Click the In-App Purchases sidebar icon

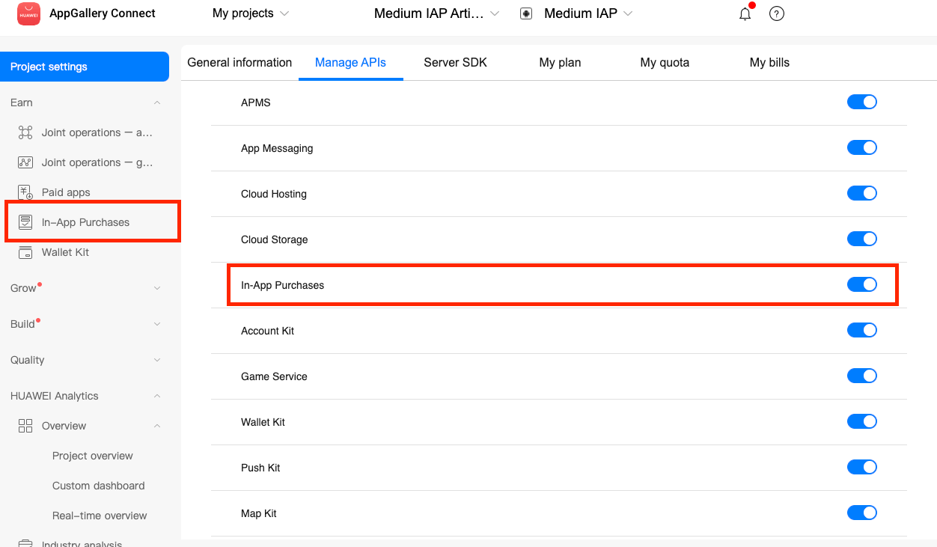(25, 222)
